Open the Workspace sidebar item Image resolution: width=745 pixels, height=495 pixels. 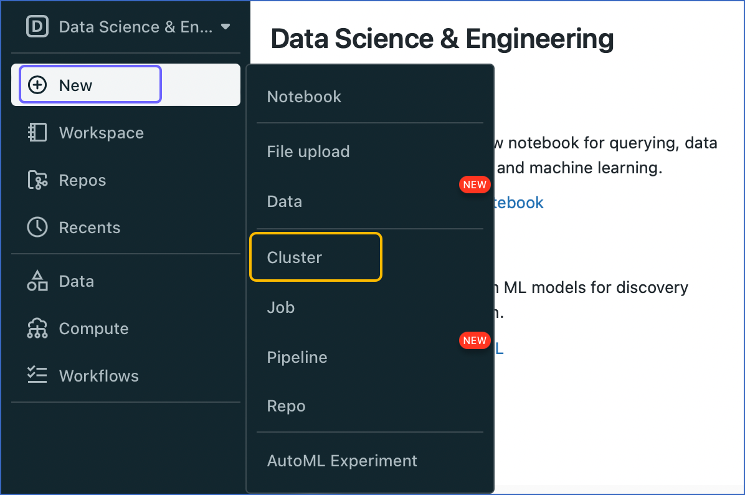pyautogui.click(x=101, y=133)
